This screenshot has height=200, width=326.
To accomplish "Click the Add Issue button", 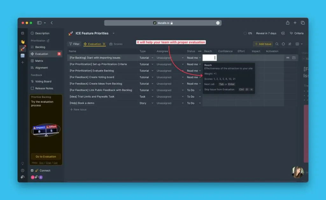I will click(263, 44).
